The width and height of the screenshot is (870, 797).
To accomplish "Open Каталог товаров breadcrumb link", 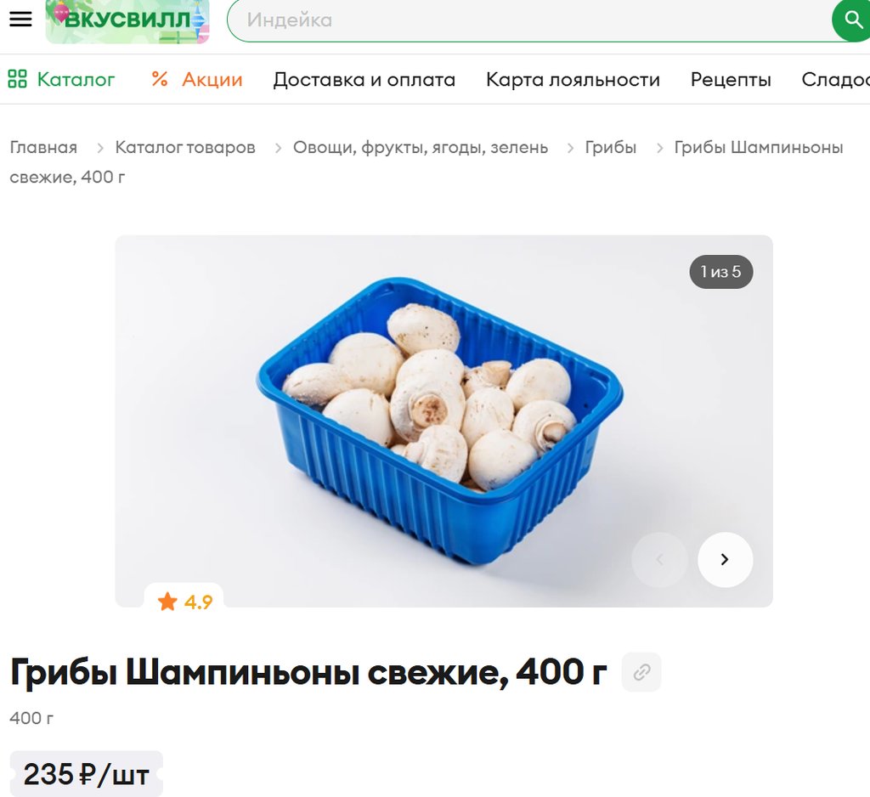I will click(x=185, y=147).
